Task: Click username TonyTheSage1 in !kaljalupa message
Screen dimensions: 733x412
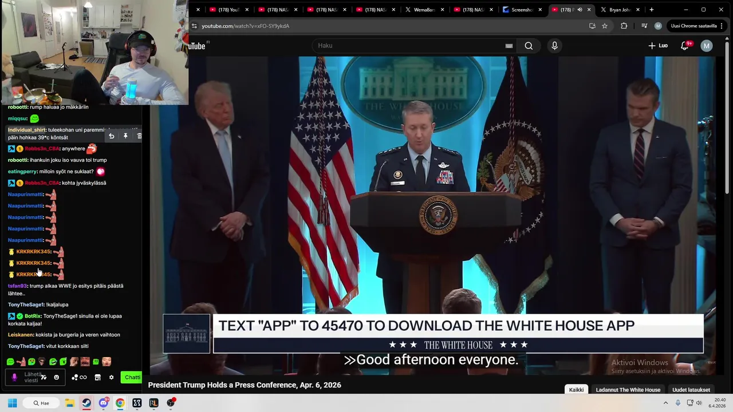Action: (x=26, y=304)
